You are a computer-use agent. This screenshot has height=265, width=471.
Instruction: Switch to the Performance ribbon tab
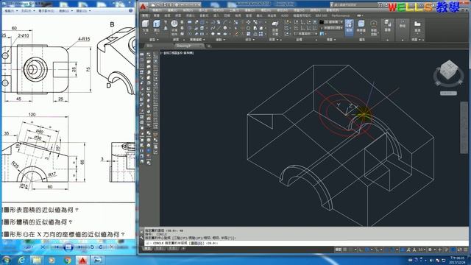pos(341,15)
